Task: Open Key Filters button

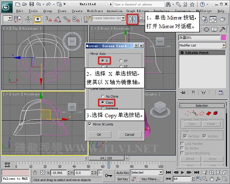Action: [x=151, y=179]
